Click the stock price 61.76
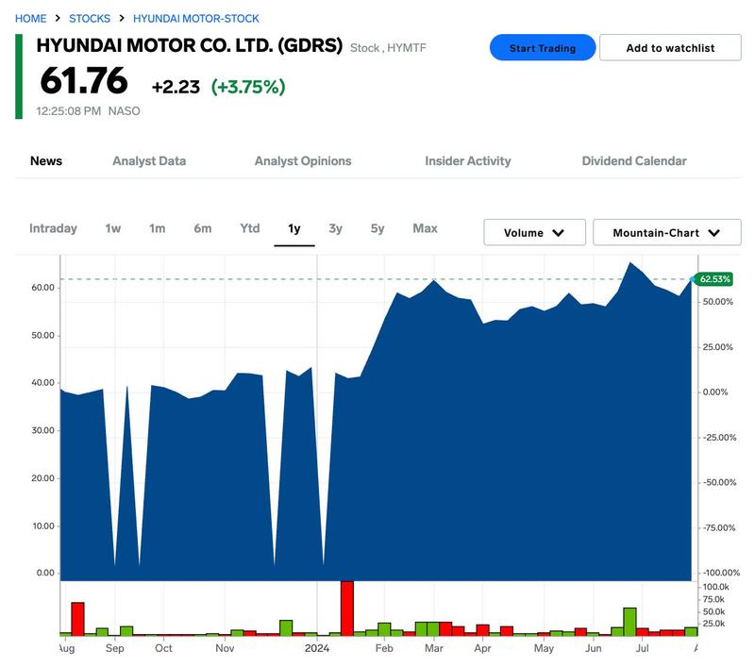The image size is (755, 667). [x=84, y=81]
